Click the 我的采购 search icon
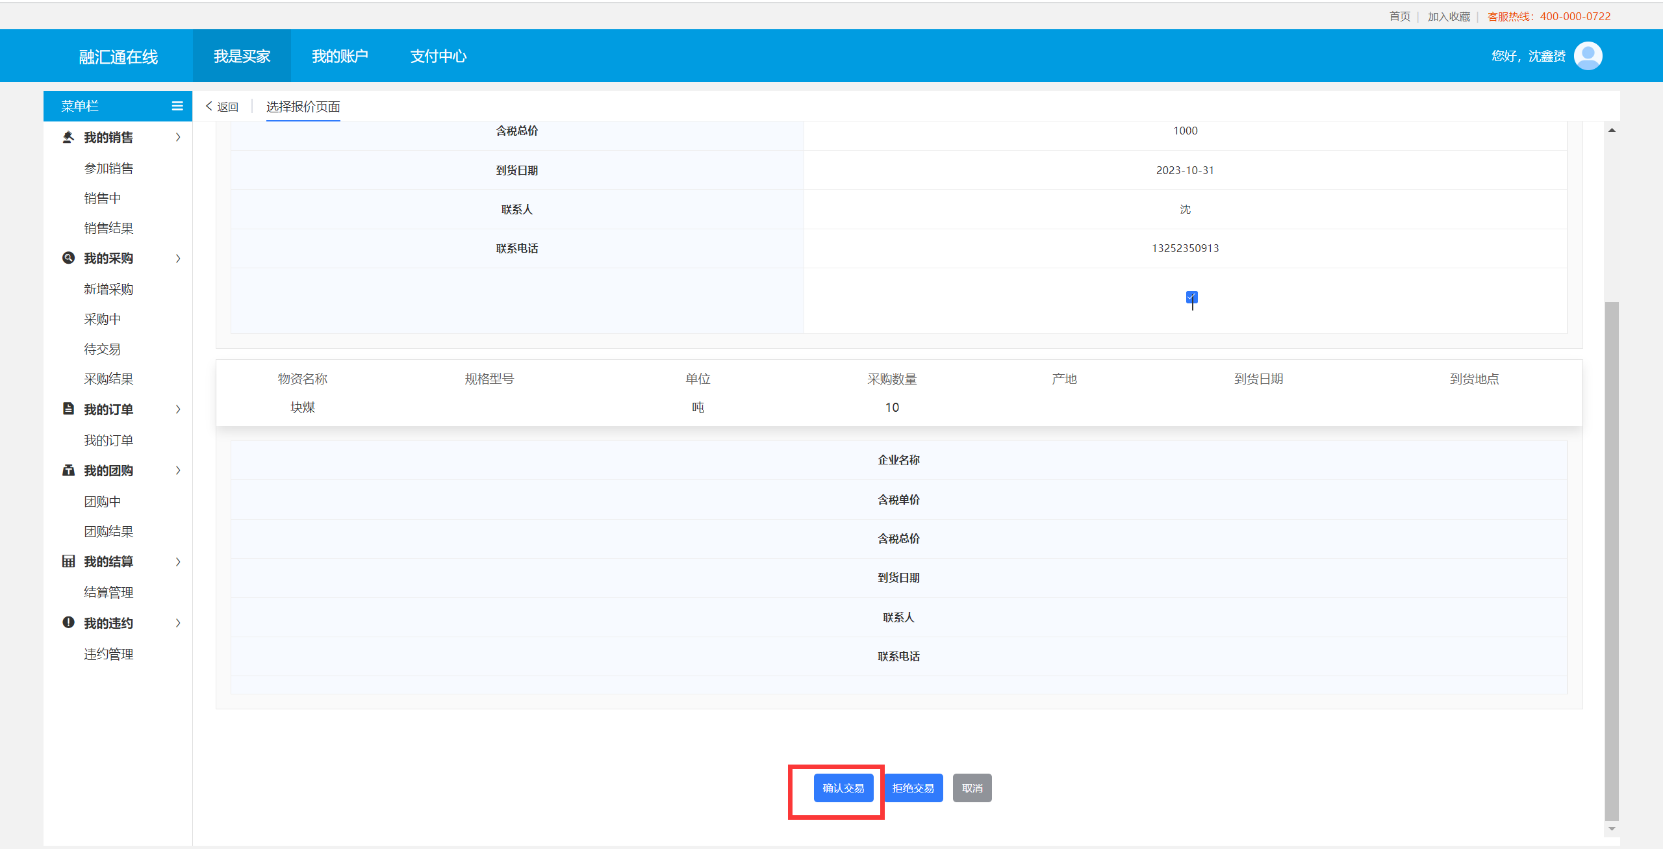 pyautogui.click(x=68, y=258)
